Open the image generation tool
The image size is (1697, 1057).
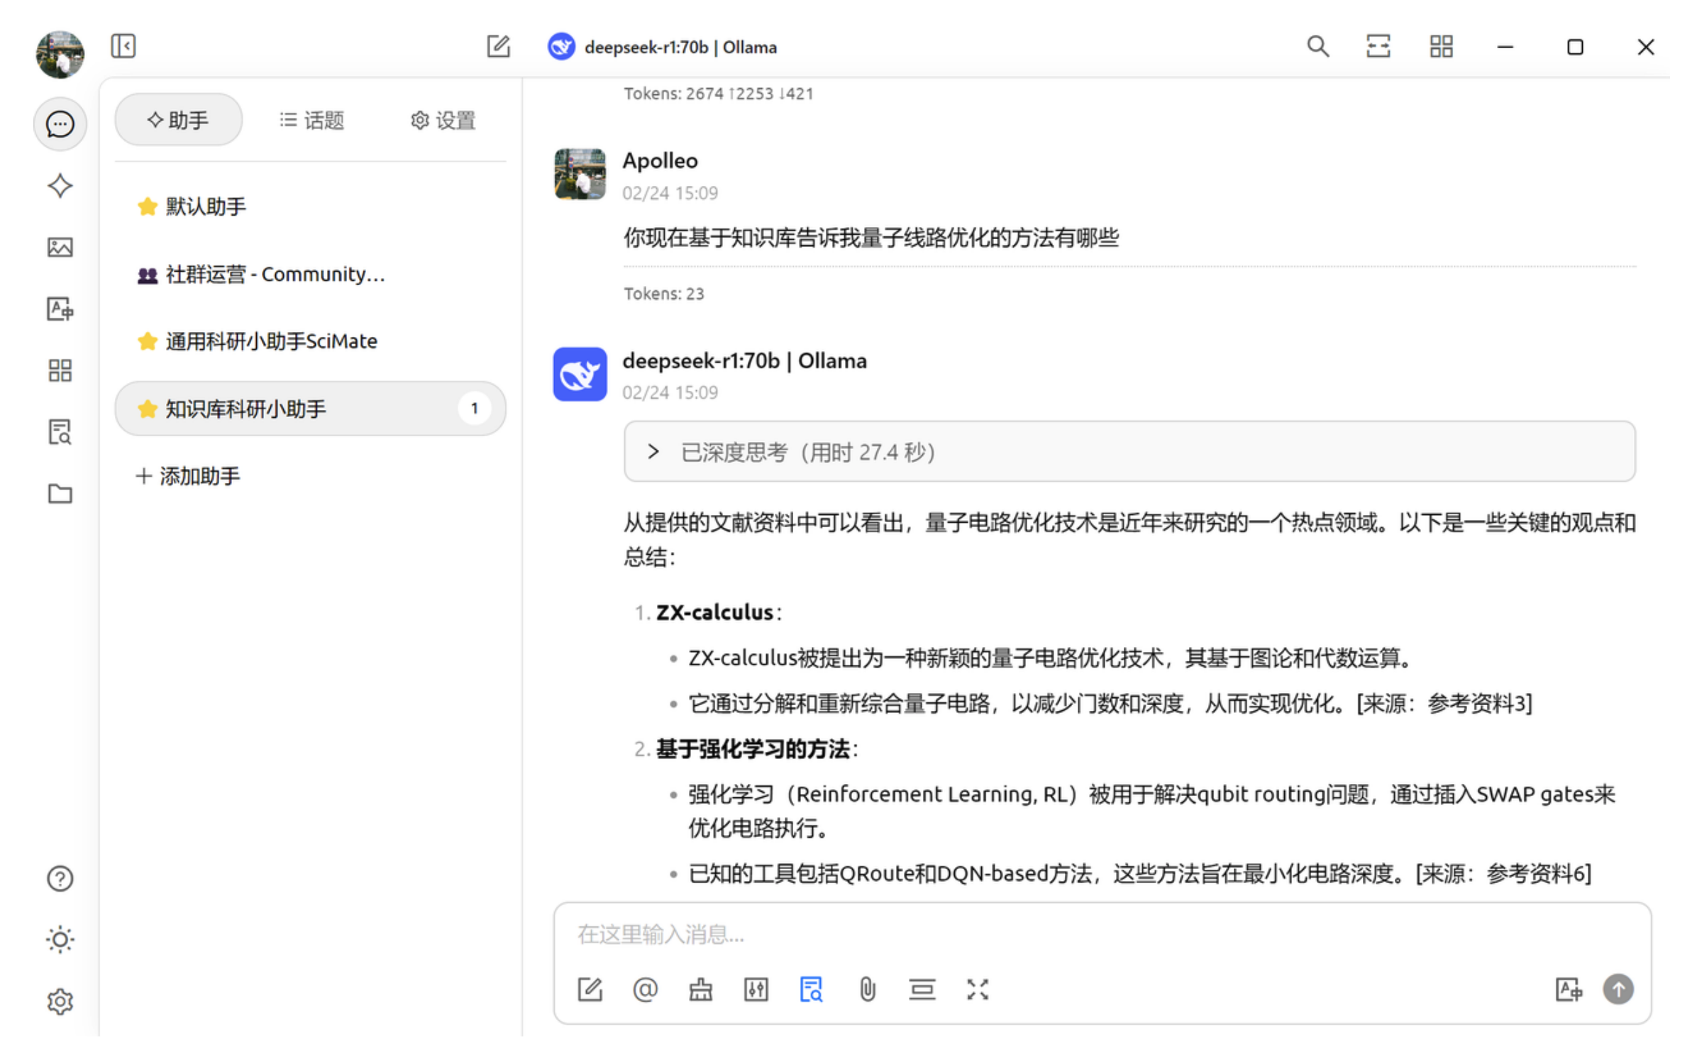(60, 247)
